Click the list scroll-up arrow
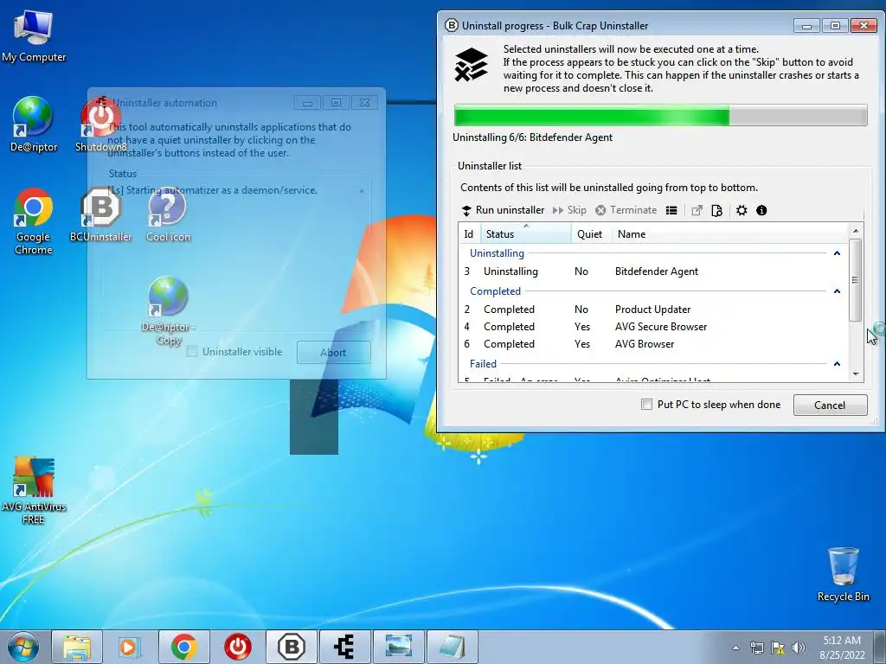The image size is (886, 664). 856,231
